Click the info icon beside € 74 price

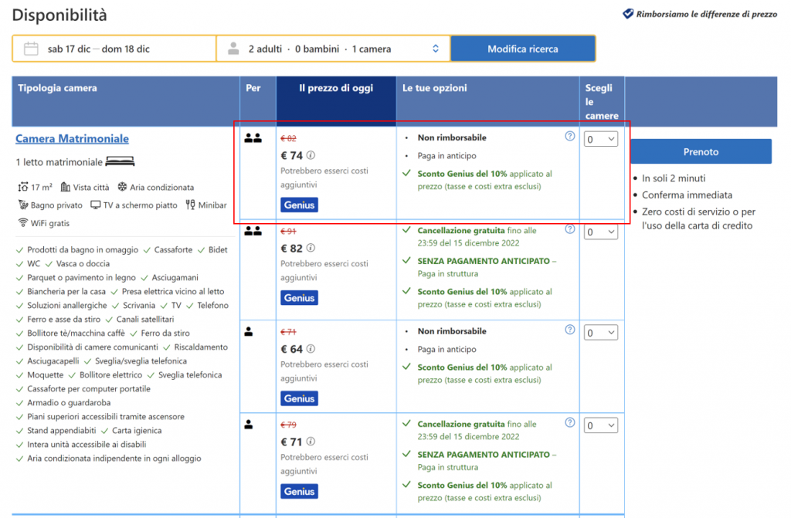(311, 155)
